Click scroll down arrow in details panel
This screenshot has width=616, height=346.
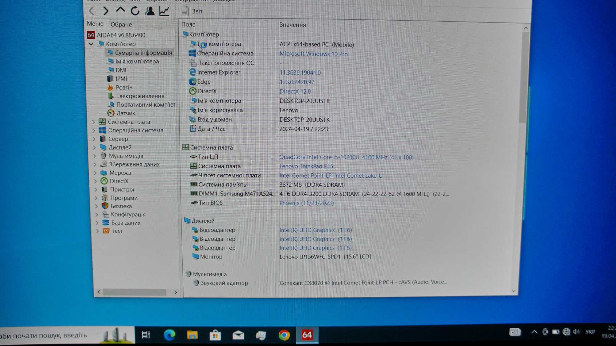(513, 291)
